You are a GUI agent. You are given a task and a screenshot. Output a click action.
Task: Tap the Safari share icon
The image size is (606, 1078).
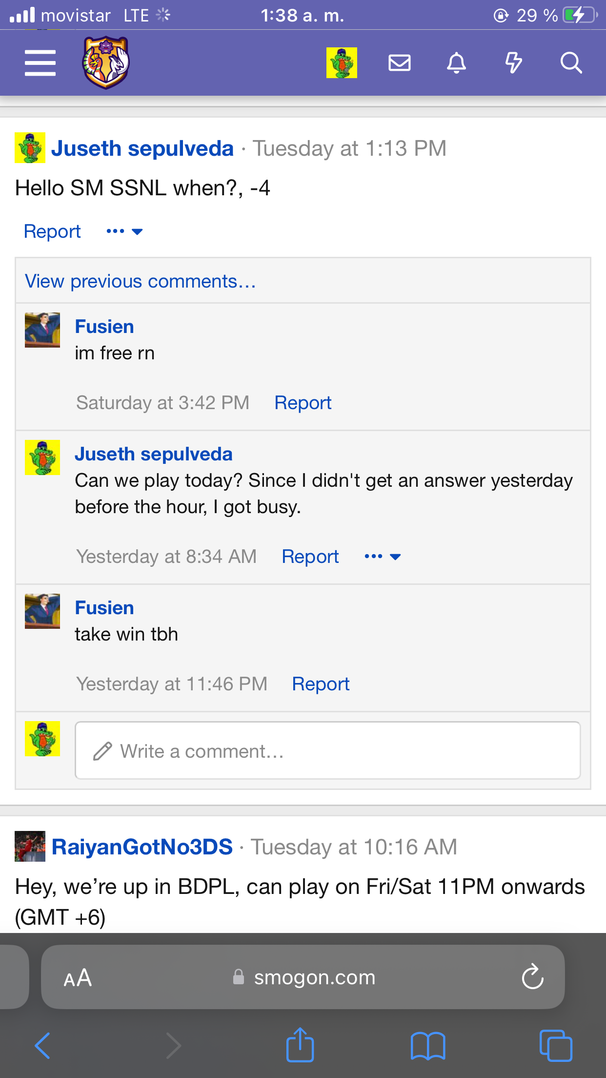click(x=300, y=1045)
